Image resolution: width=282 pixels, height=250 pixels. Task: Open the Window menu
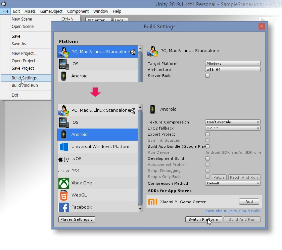[x=101, y=11]
